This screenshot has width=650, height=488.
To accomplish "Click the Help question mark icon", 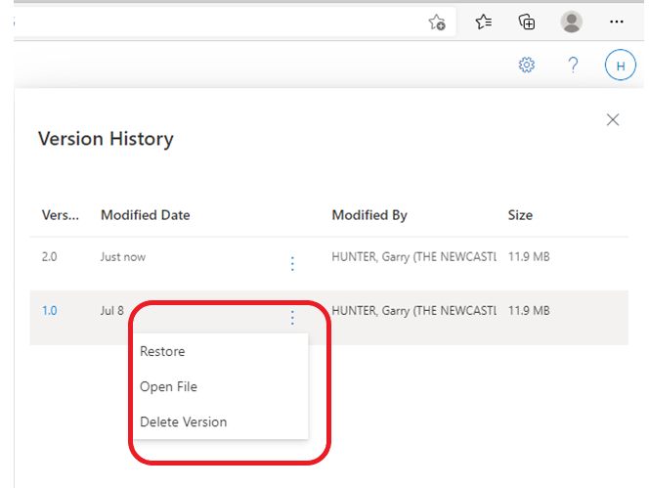I will (574, 66).
